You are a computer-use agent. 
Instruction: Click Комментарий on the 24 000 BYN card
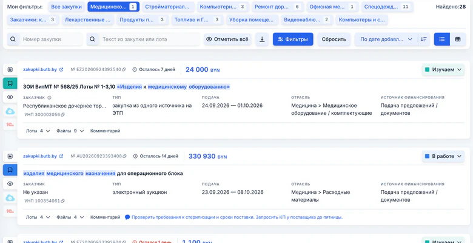(x=106, y=131)
